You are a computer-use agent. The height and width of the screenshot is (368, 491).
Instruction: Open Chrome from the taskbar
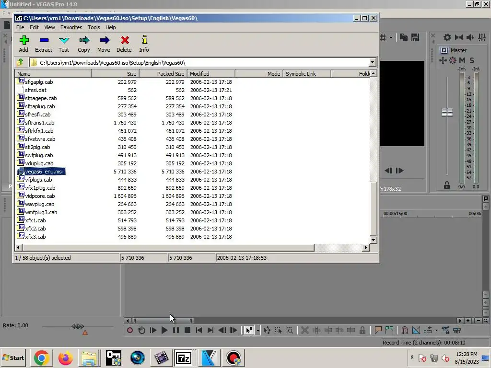(42, 358)
